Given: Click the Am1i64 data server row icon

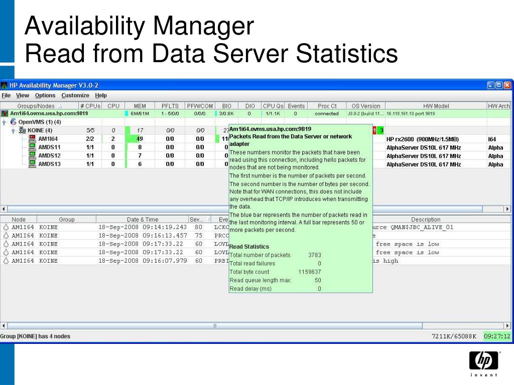Looking at the screenshot, I should [x=4, y=114].
